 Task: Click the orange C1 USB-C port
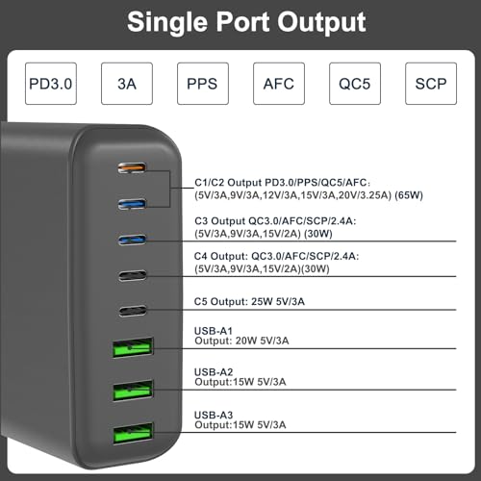click(132, 167)
